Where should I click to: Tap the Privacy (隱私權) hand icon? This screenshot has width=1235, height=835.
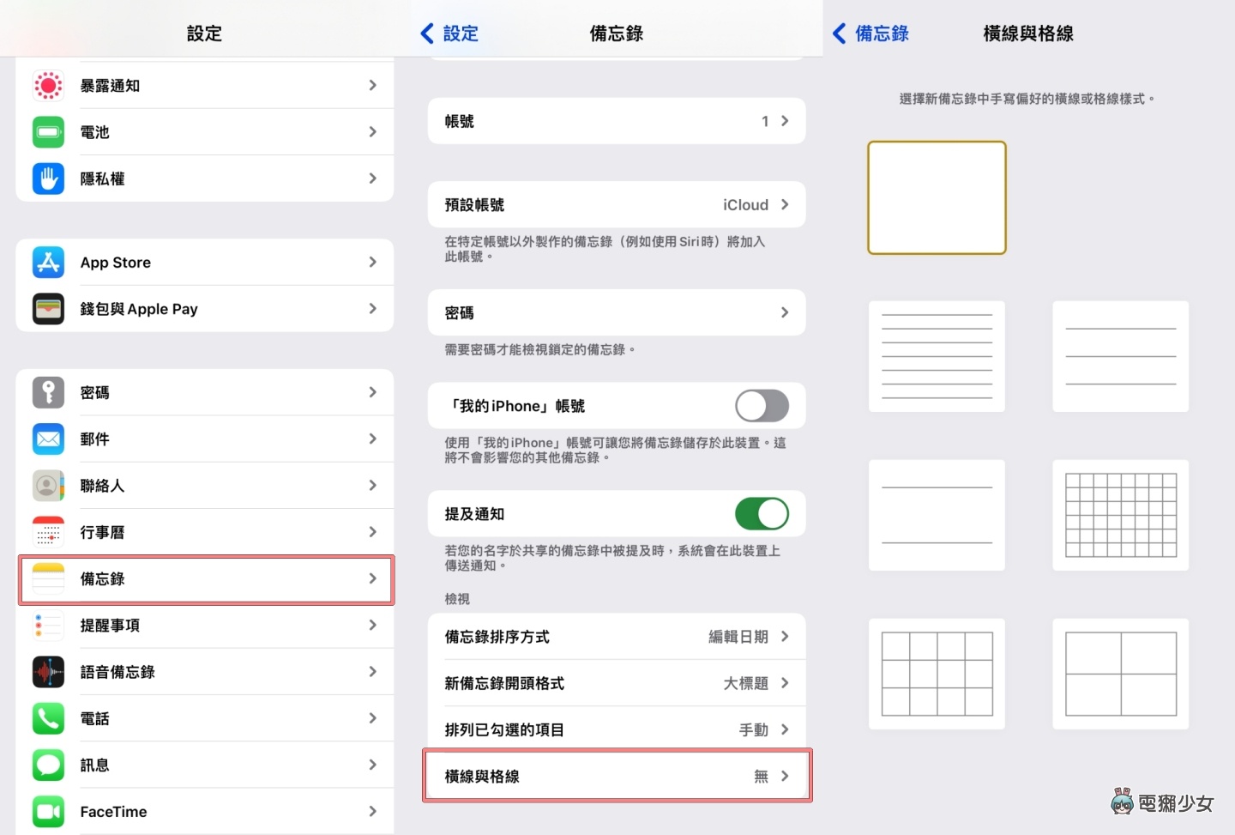(48, 178)
